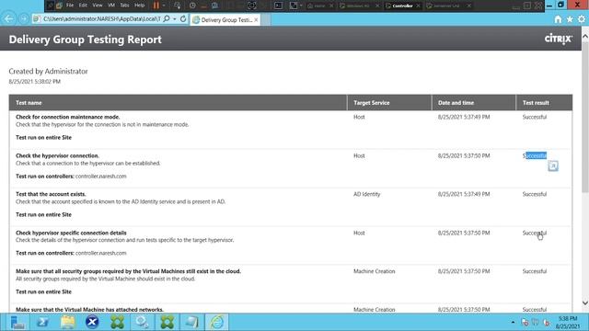This screenshot has height=331, width=589.
Task: Open Internet Explorer home icon
Action: pyautogui.click(x=558, y=19)
